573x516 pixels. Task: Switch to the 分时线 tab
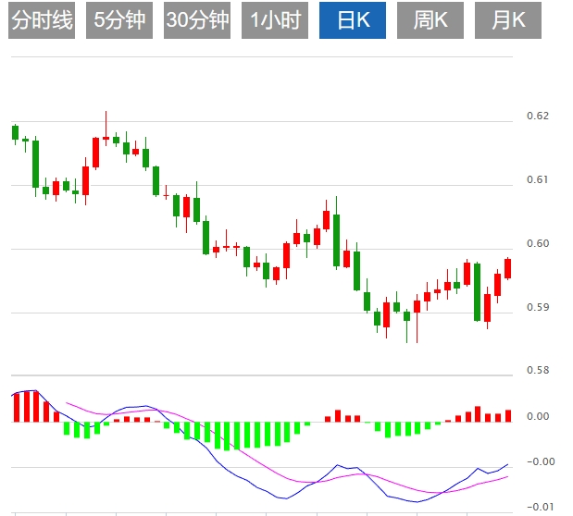[42, 20]
